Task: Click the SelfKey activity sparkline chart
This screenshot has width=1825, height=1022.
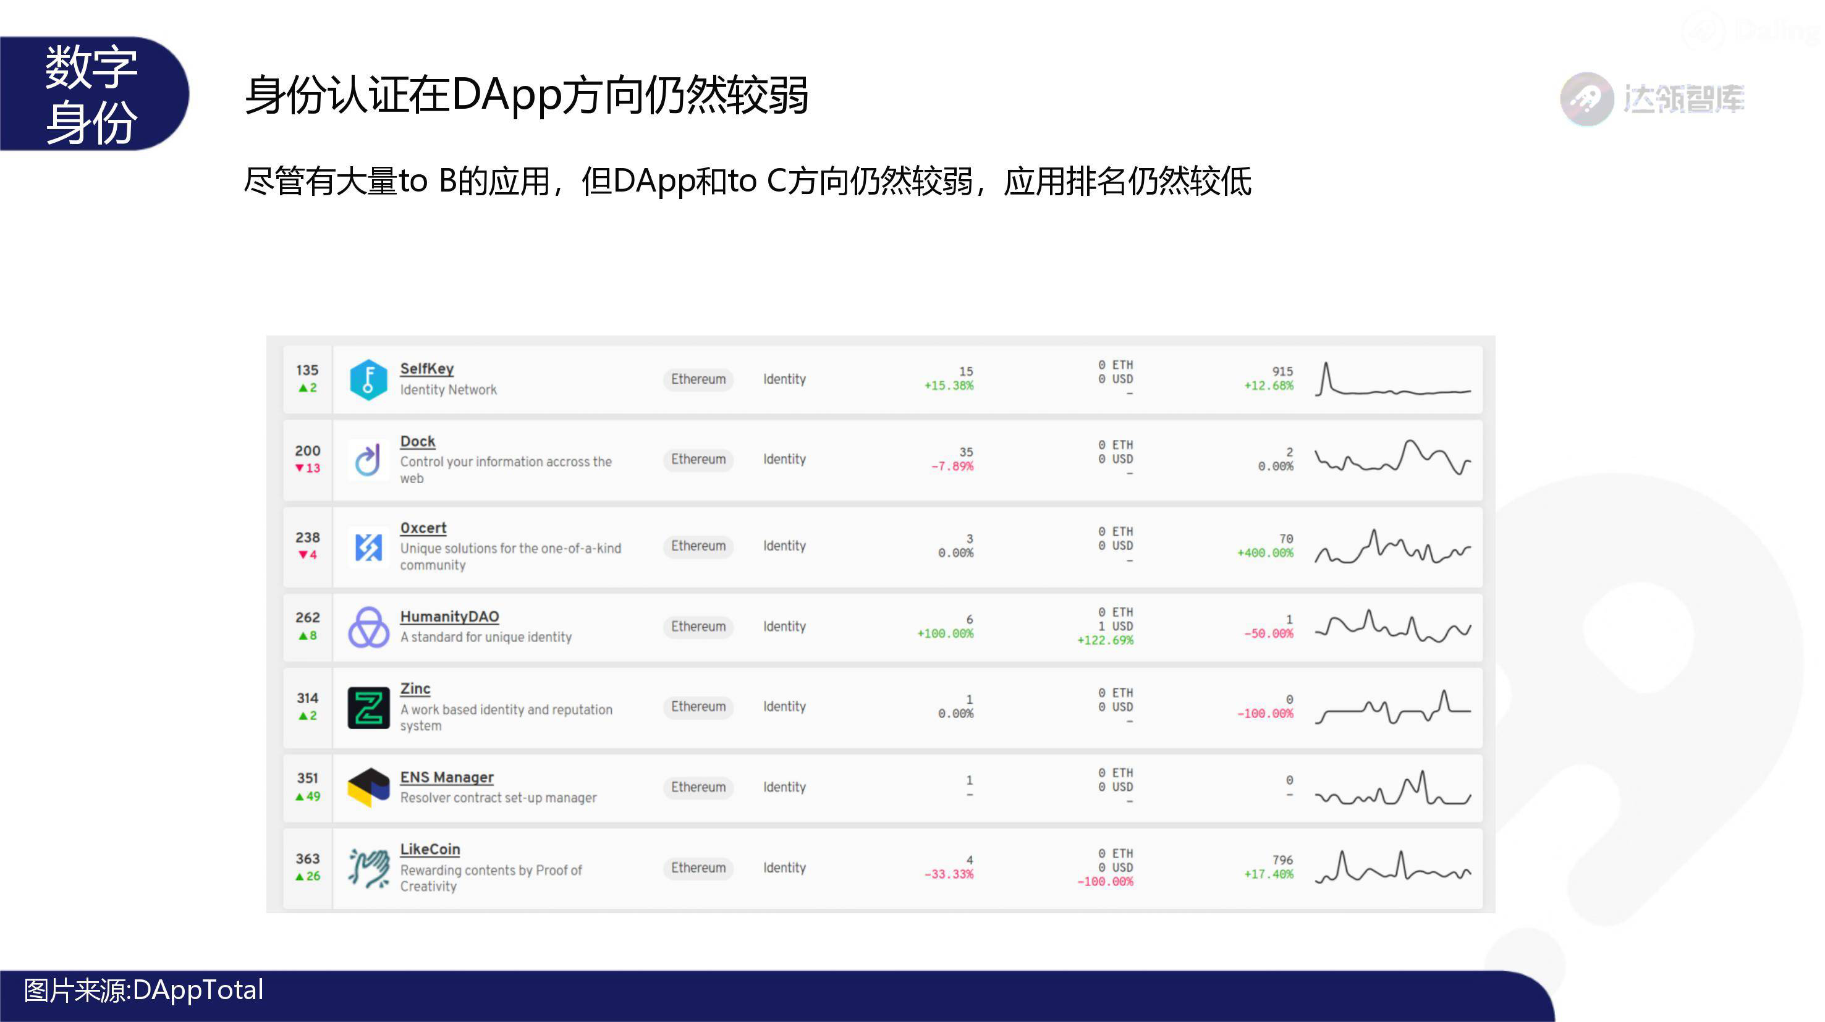Action: pos(1393,379)
